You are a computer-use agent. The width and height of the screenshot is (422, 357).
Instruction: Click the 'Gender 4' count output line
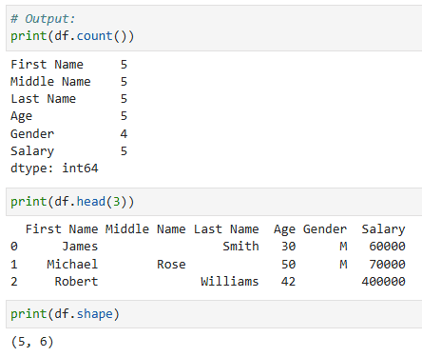(68, 133)
